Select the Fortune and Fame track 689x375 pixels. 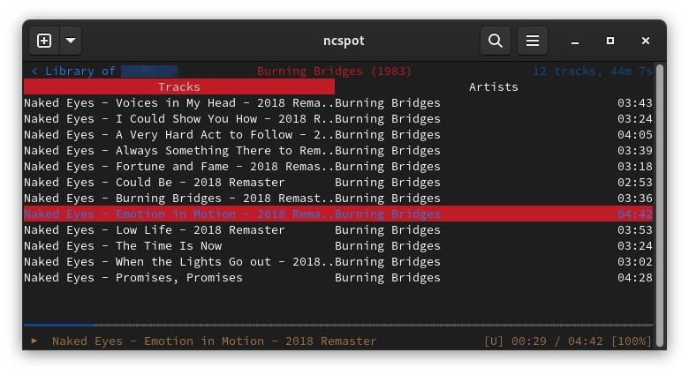[x=177, y=167]
